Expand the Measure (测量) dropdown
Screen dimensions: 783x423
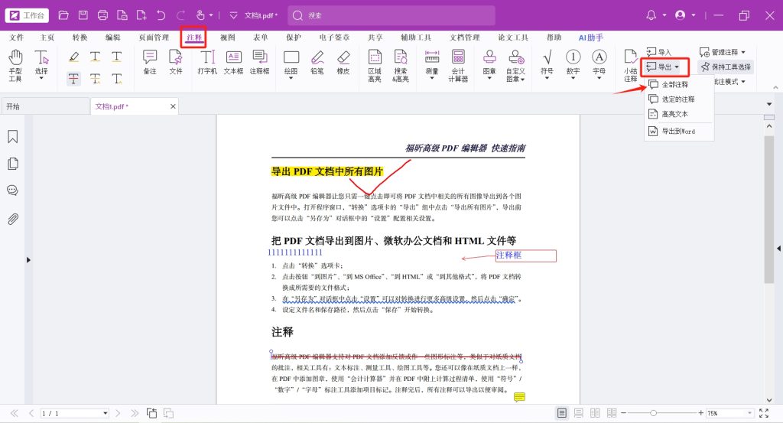coord(432,79)
